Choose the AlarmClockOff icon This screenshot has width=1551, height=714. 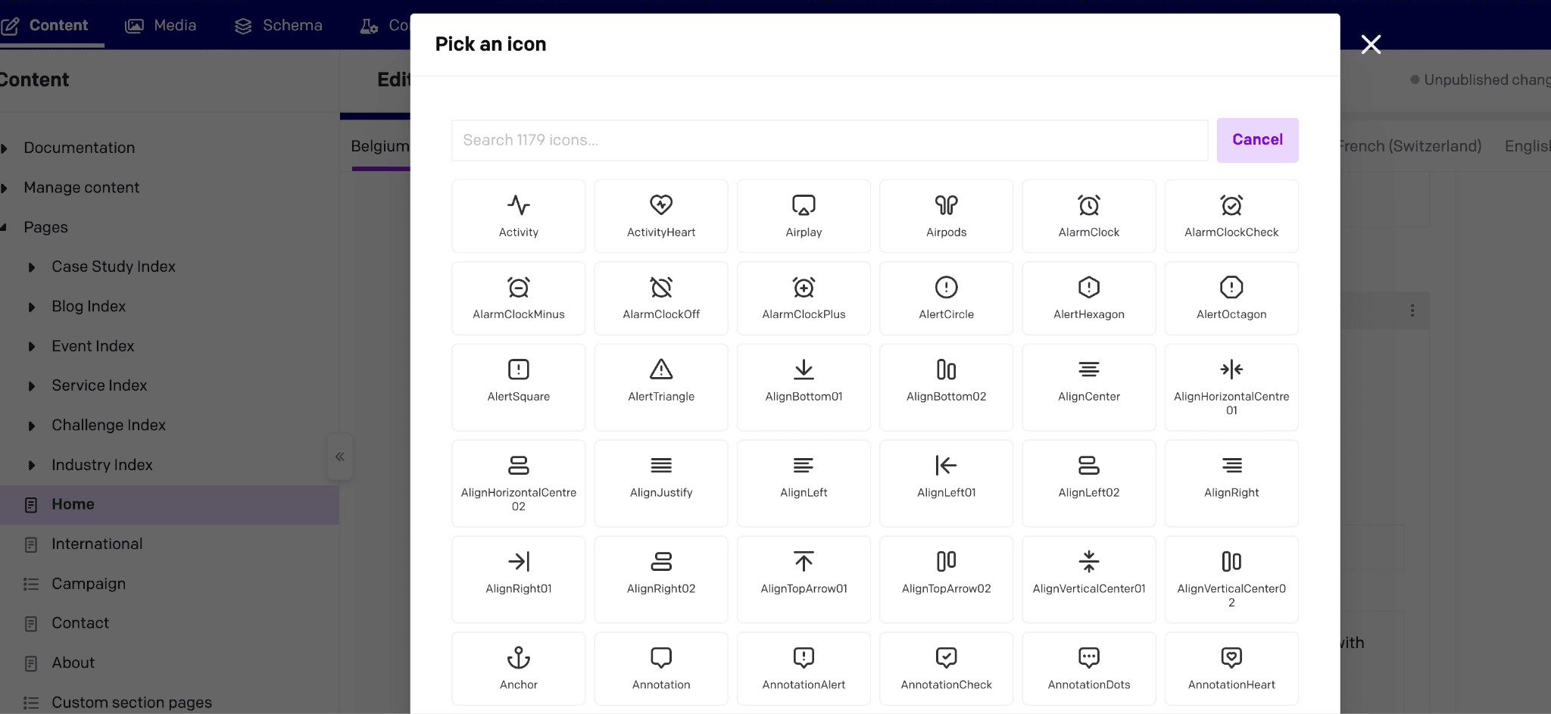(661, 298)
